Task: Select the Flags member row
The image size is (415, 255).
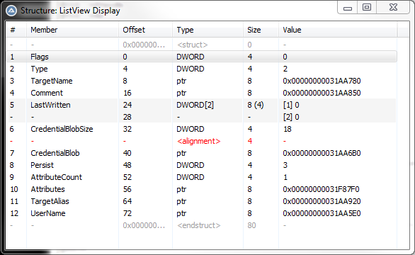Action: (201, 57)
